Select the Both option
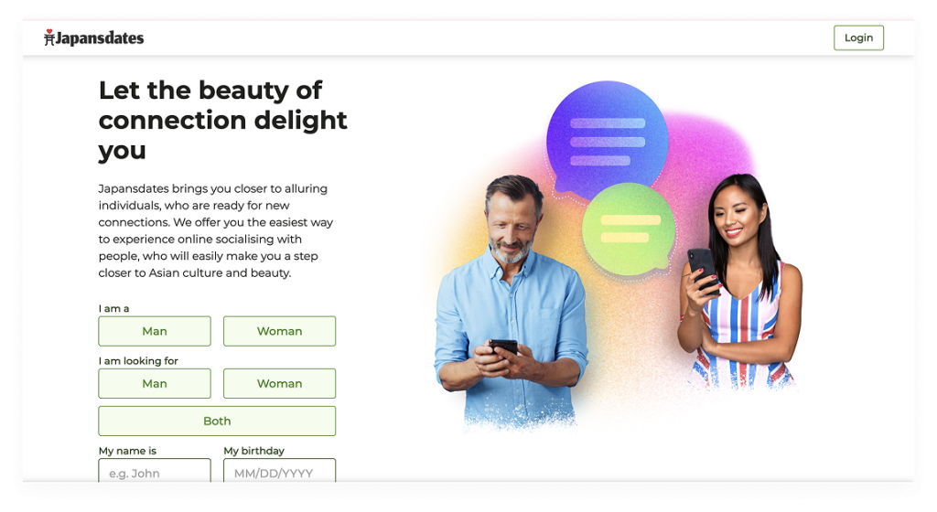 (217, 421)
